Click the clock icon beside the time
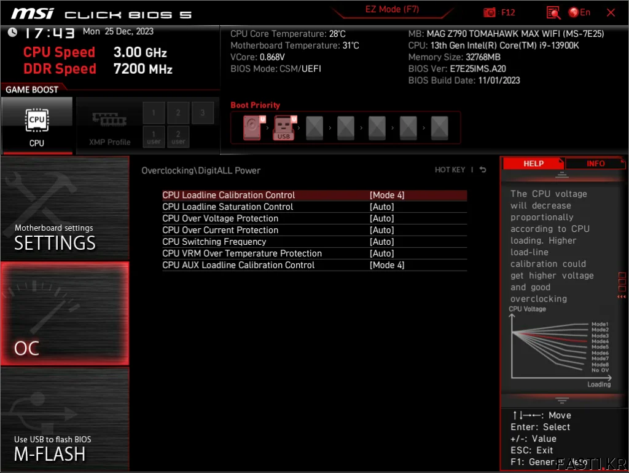This screenshot has height=473, width=629. point(12,32)
